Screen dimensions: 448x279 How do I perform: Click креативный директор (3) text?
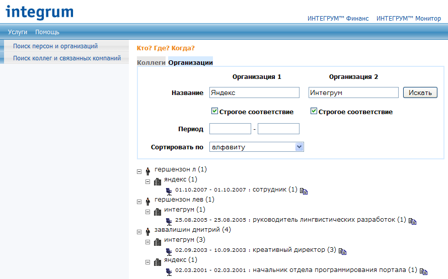(294, 250)
